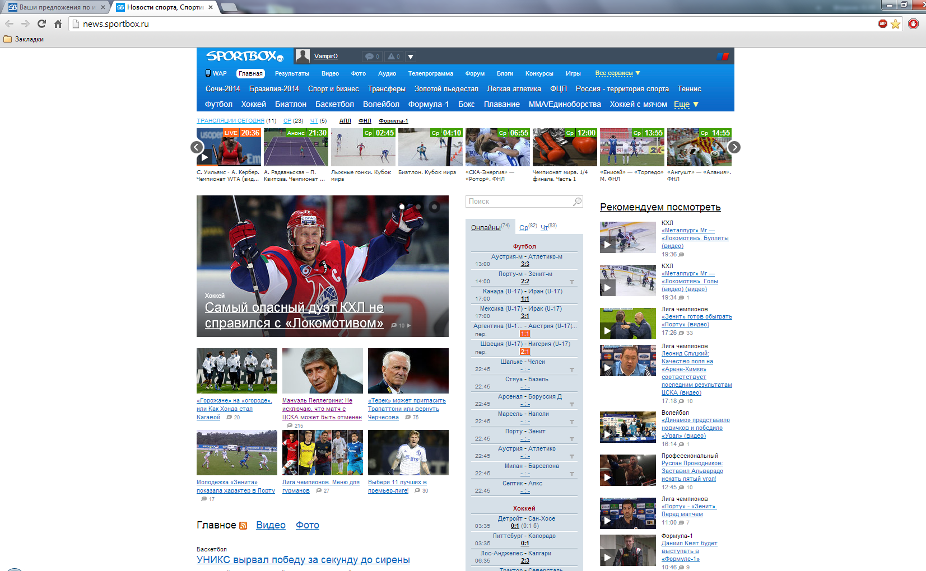Screen dimensions: 926x571
Task: Switch to the Ср scores tab
Action: coord(523,228)
